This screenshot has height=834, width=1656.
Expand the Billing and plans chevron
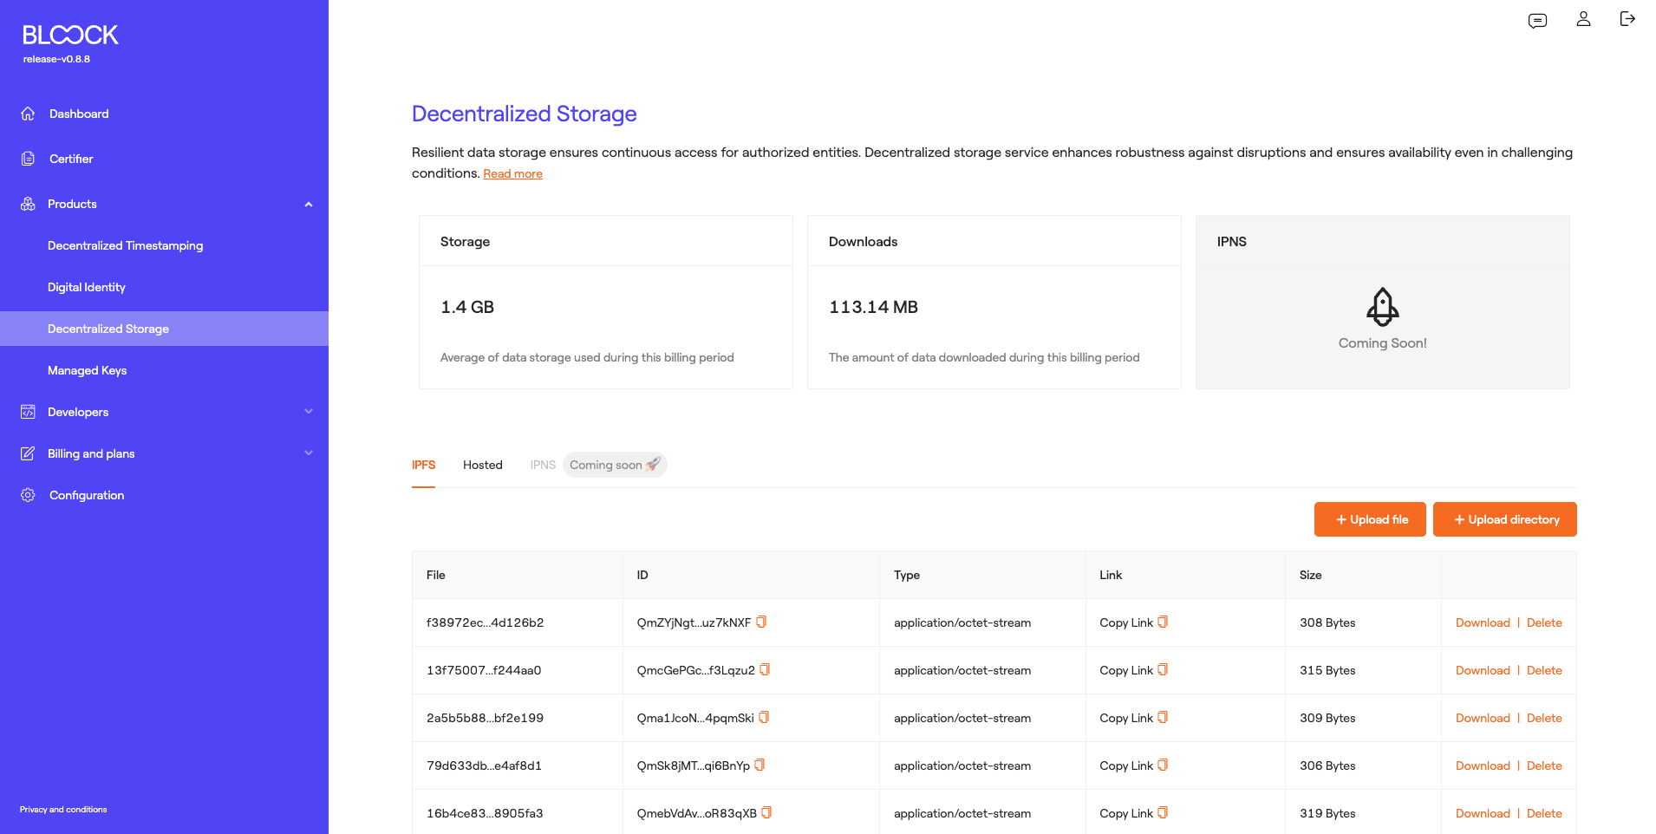click(309, 453)
